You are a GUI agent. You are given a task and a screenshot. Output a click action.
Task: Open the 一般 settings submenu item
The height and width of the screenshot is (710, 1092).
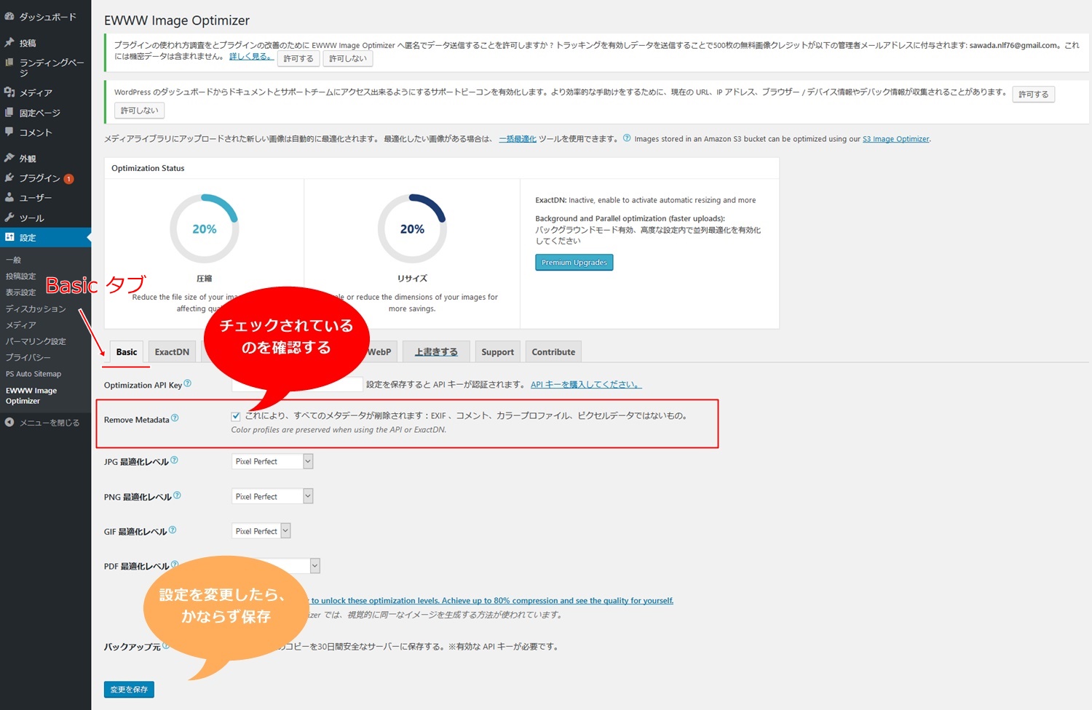(x=13, y=260)
